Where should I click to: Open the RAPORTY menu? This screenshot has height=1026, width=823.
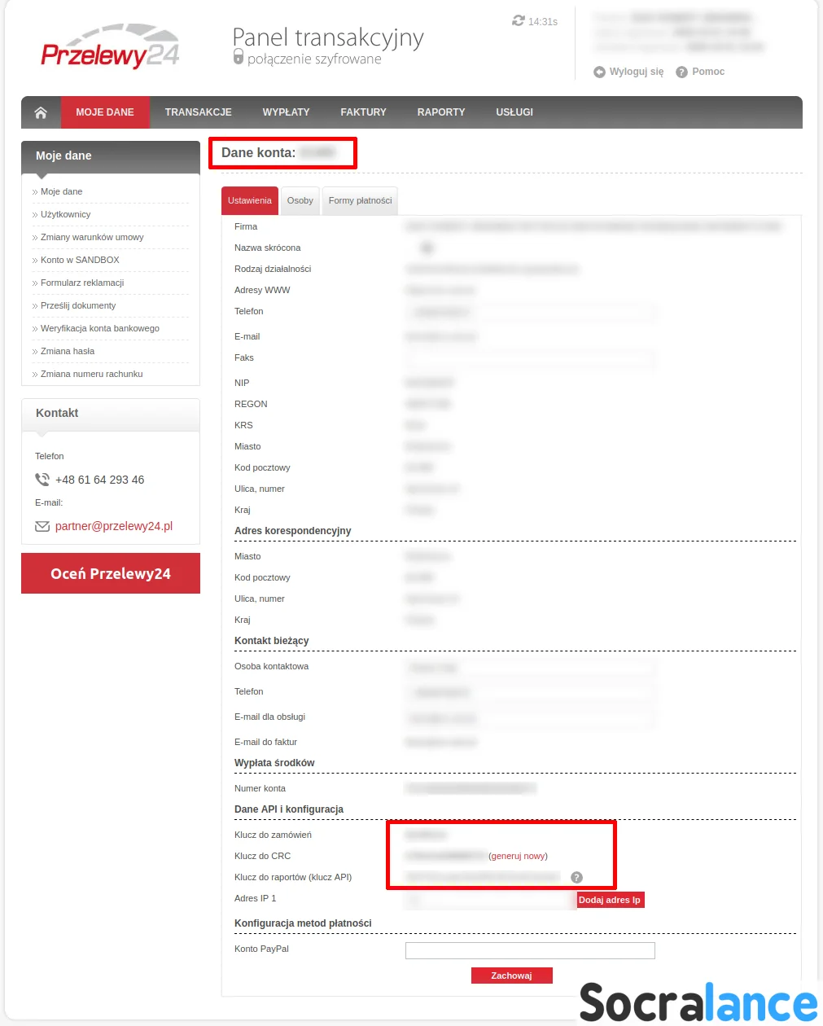440,112
